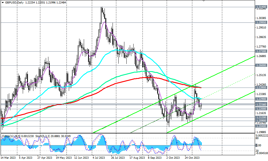Click the 1.20900 price level label
This screenshot has width=268, height=161.
tap(261, 121)
